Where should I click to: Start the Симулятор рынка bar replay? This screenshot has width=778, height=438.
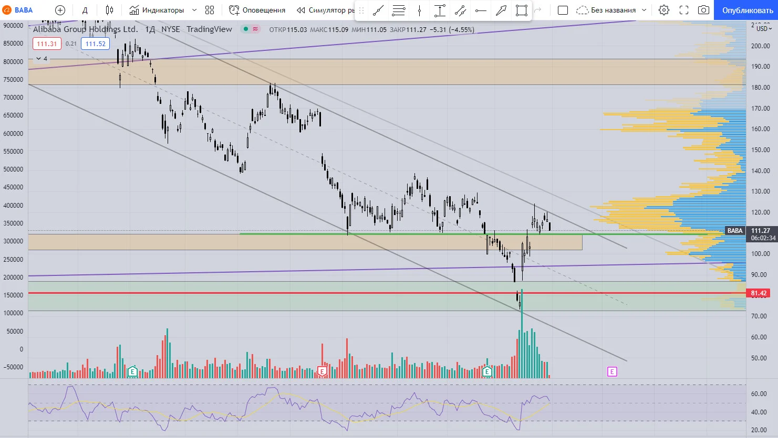tap(326, 10)
